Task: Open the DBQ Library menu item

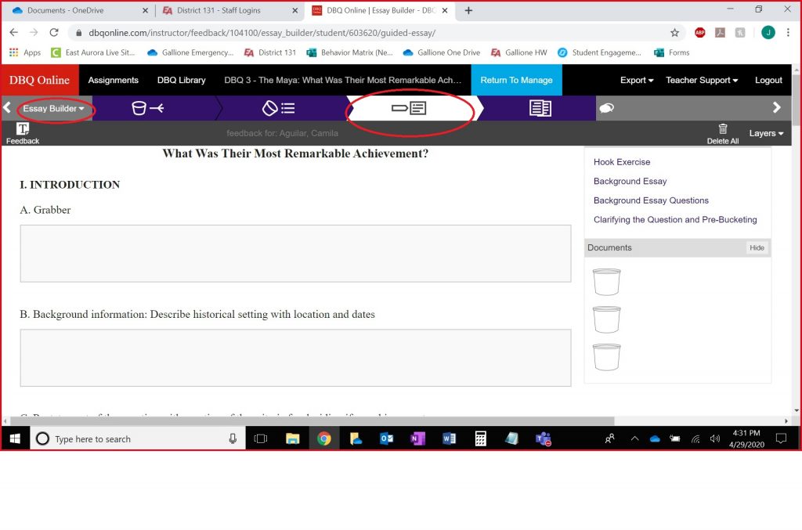Action: [181, 80]
